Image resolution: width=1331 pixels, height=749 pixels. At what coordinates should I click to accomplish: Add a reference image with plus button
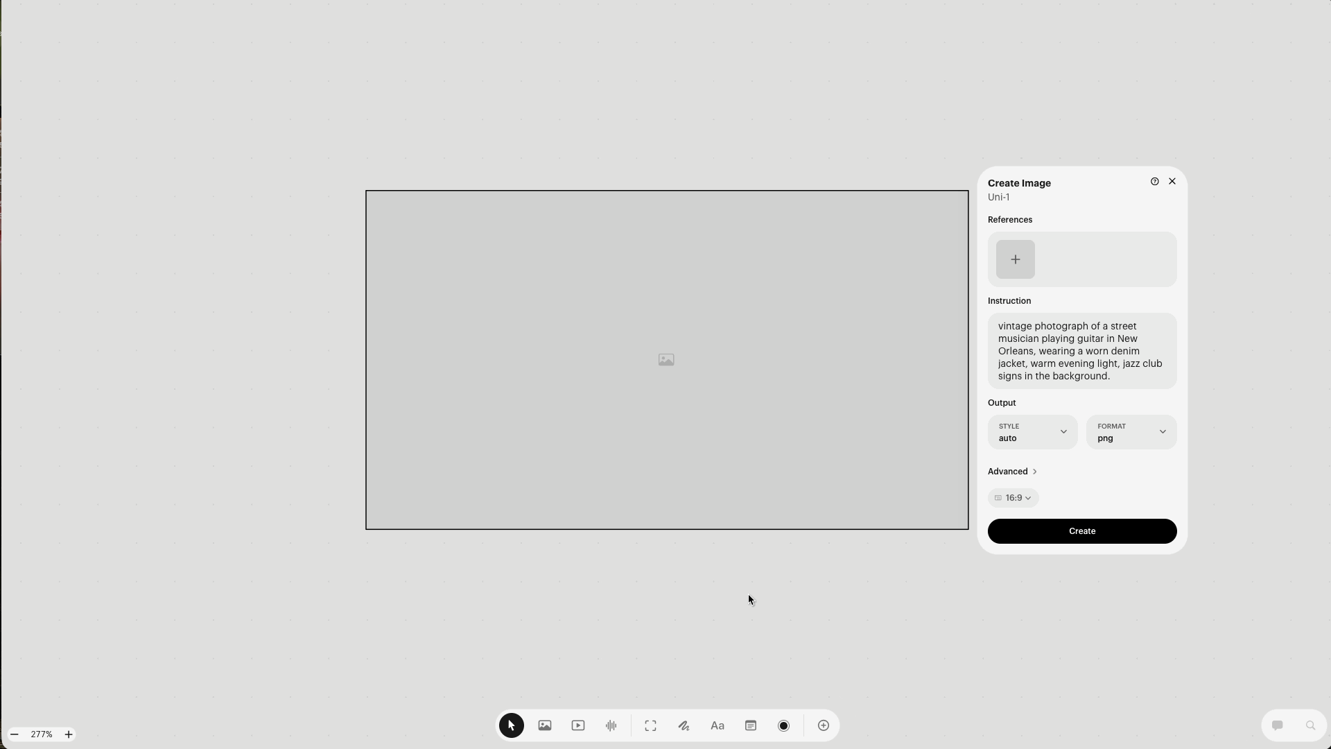pos(1014,259)
